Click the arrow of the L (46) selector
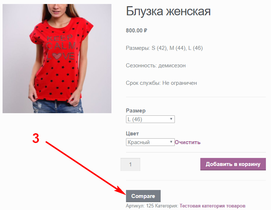Image resolution: width=271 pixels, height=210 pixels. click(x=171, y=119)
